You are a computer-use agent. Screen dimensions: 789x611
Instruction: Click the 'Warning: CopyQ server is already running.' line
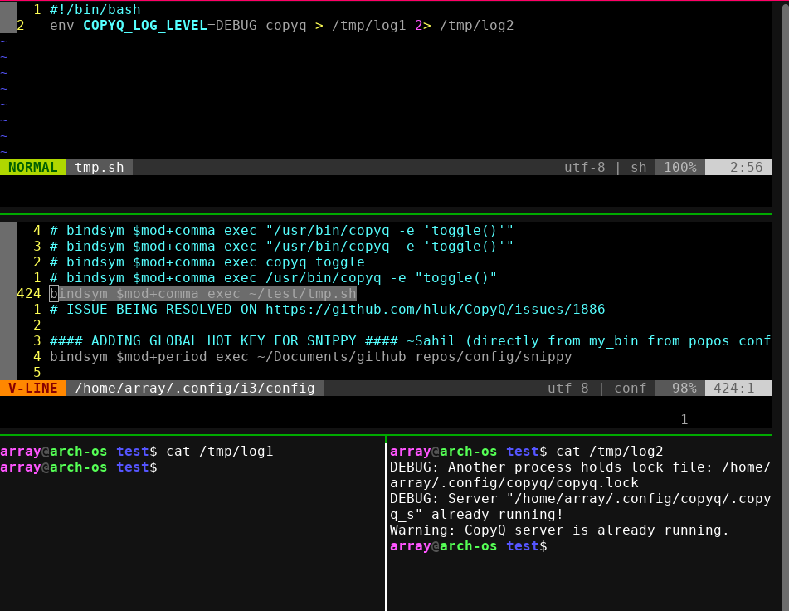pyautogui.click(x=559, y=530)
